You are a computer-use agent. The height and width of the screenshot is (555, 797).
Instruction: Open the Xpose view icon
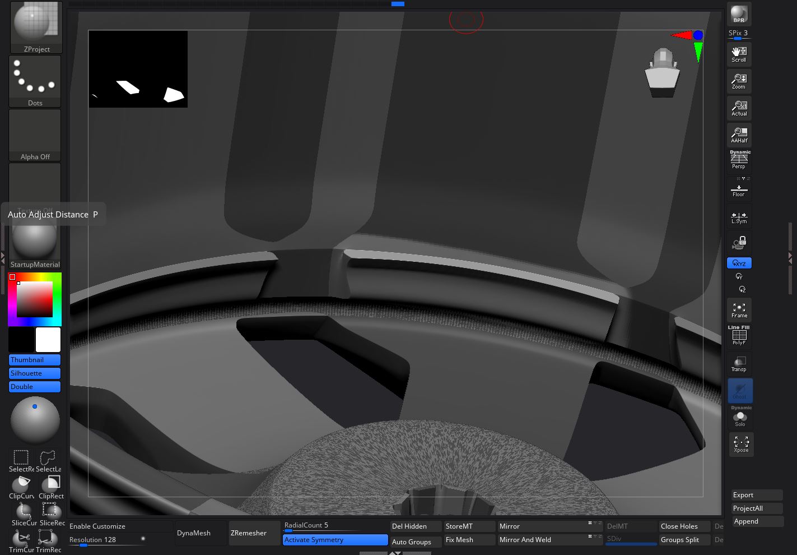click(740, 445)
